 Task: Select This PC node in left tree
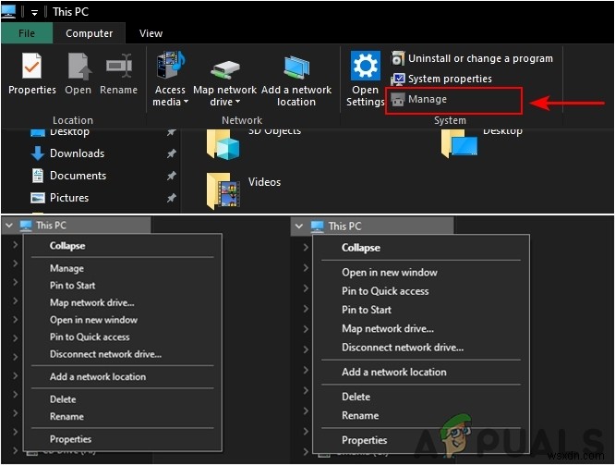click(x=77, y=226)
